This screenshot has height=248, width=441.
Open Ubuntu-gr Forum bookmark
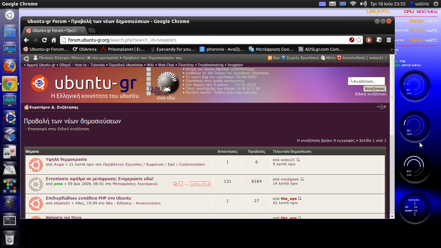pos(46,49)
